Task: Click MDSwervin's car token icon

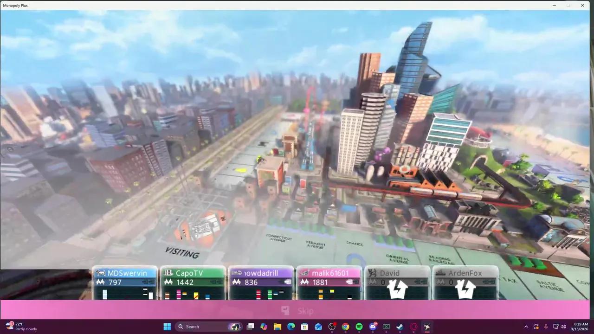Action: pos(100,273)
